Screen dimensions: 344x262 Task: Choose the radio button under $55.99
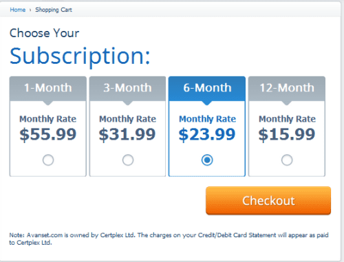48,160
